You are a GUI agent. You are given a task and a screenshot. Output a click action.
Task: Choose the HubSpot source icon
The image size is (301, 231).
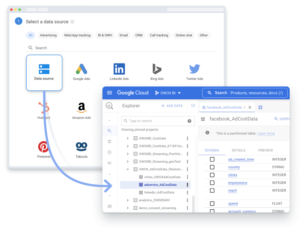click(x=44, y=108)
